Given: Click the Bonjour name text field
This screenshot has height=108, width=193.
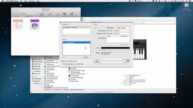Looking at the screenshot, I should (x=118, y=33).
